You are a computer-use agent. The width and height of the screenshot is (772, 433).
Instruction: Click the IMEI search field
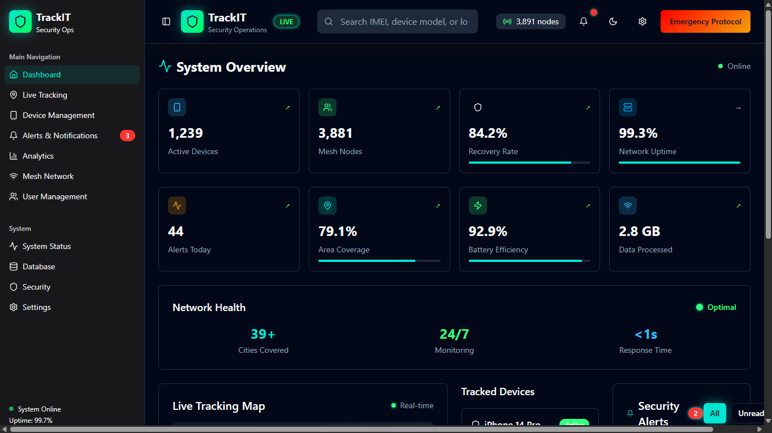[397, 21]
